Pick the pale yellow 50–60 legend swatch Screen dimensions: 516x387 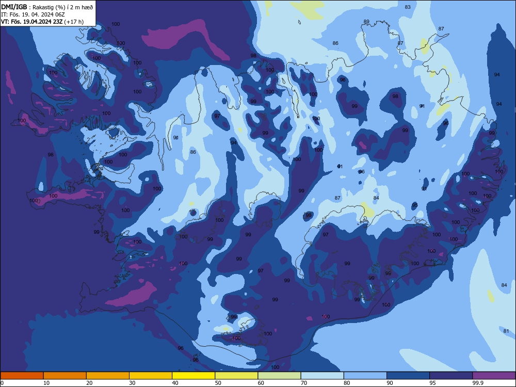pos(236,376)
